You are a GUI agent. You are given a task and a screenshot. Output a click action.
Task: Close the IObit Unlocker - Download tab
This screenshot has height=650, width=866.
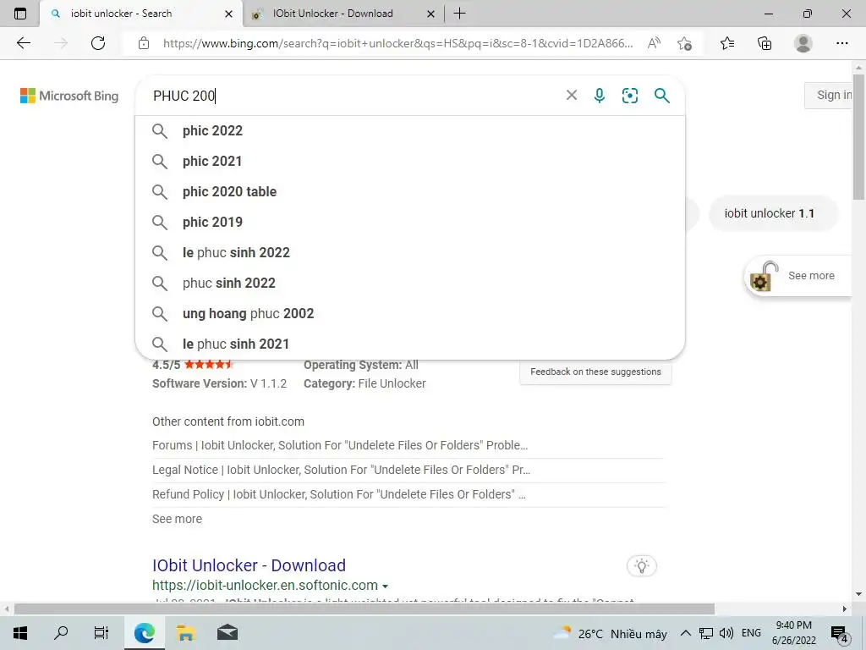430,14
